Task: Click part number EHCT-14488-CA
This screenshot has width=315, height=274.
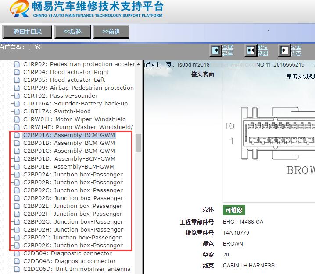Action: click(x=243, y=222)
